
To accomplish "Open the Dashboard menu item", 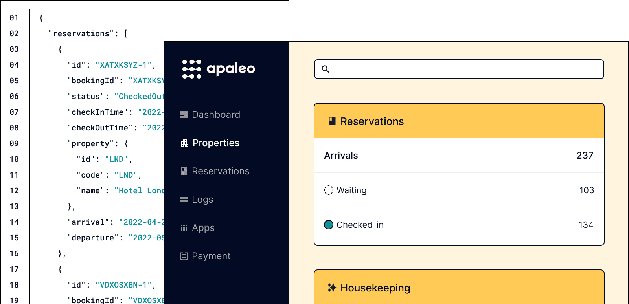I will (x=216, y=115).
